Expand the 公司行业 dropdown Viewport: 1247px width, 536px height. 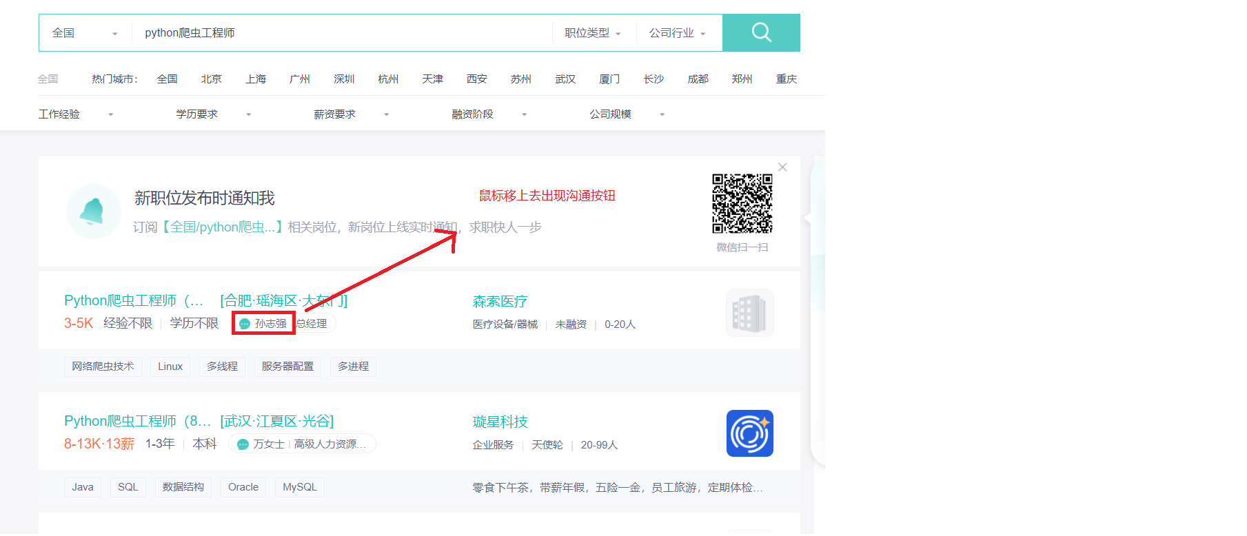point(677,33)
